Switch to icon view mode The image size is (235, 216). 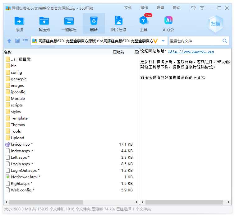click(17, 41)
